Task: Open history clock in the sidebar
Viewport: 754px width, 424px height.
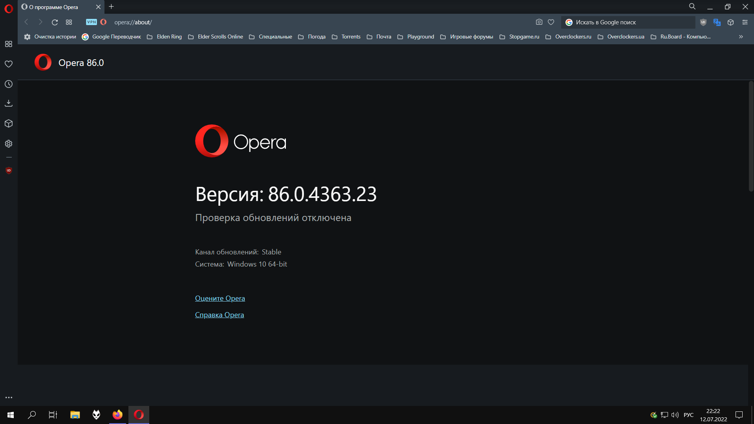Action: 9,84
